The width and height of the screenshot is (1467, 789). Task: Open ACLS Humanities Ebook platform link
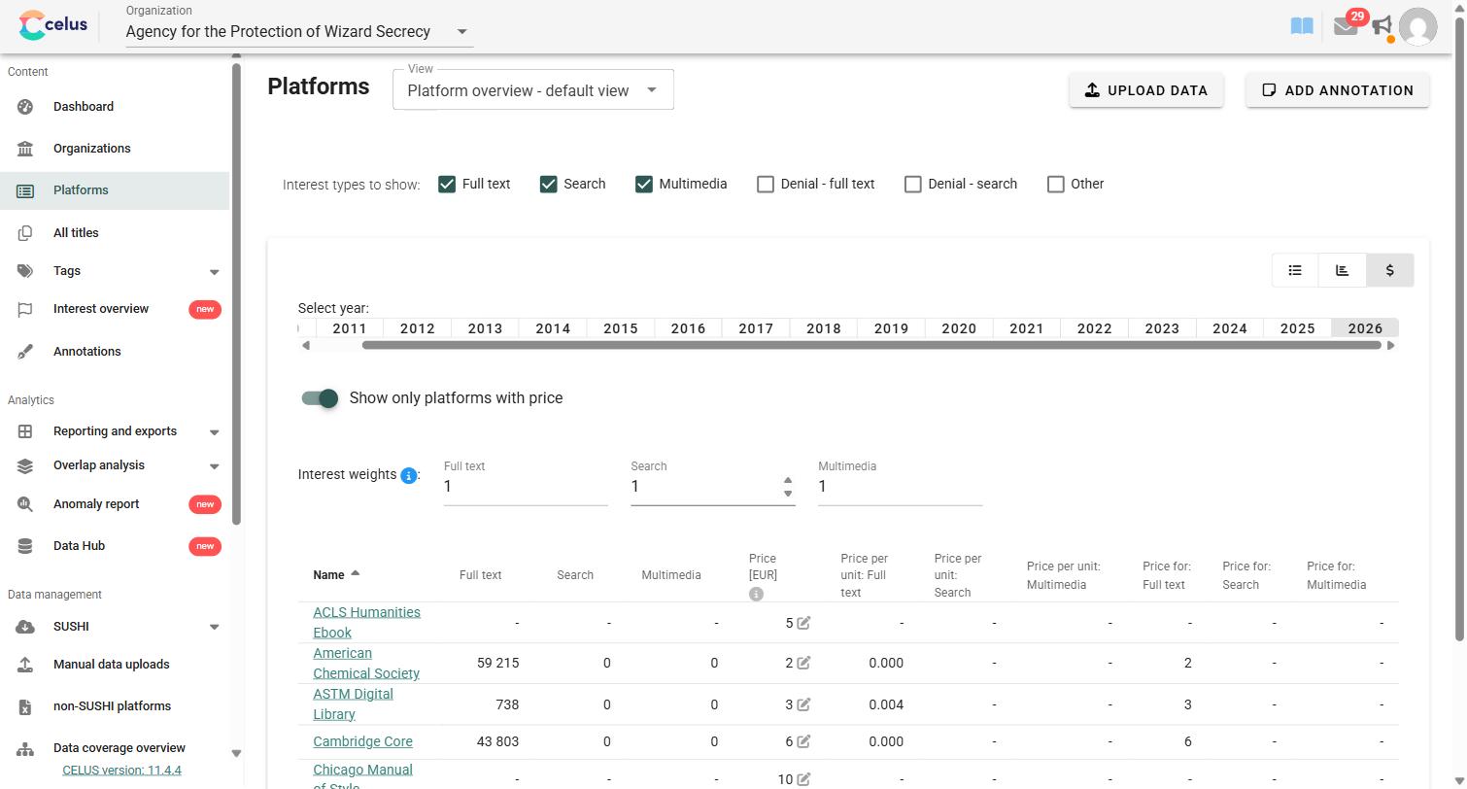366,622
